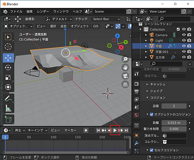Select the Move tool
This screenshot has width=194, height=160.
pos(8,58)
